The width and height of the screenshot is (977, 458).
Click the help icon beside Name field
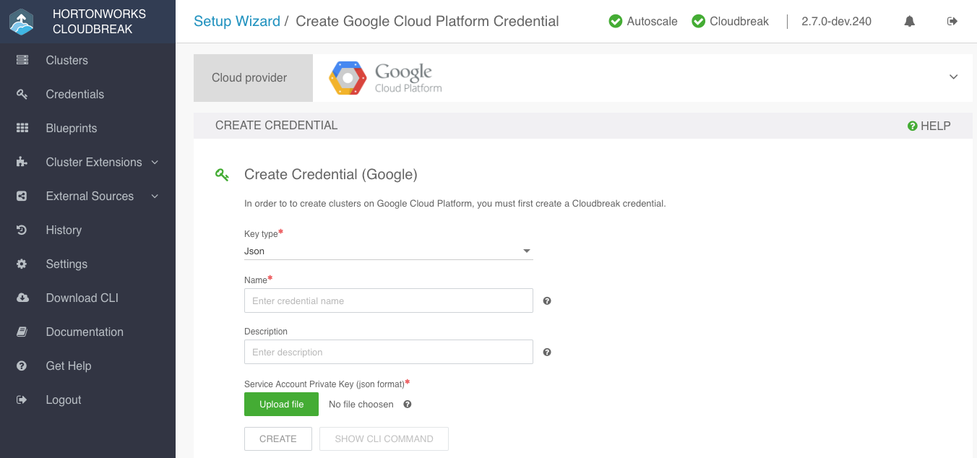tap(547, 301)
